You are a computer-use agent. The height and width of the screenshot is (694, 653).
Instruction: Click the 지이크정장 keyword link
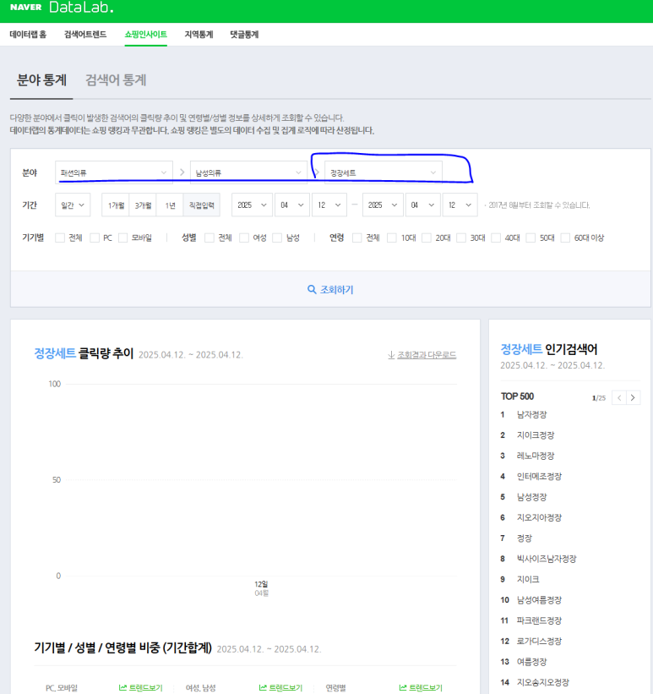click(x=536, y=435)
